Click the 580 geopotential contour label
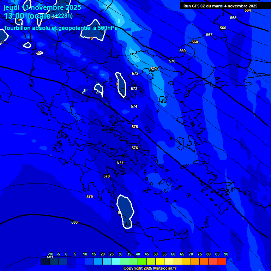 [74, 222]
